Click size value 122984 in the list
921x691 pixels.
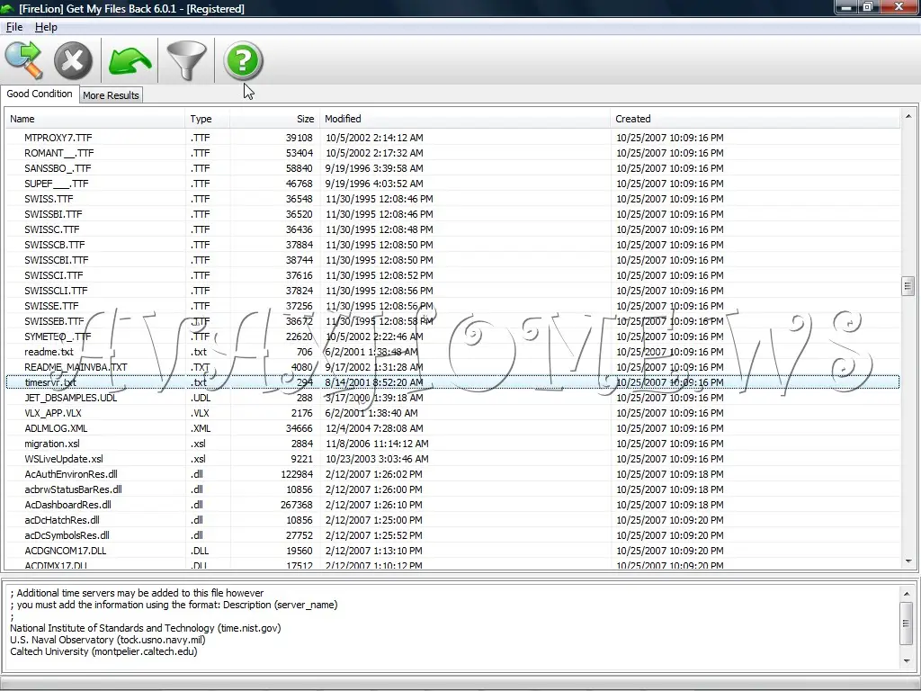[x=297, y=473]
